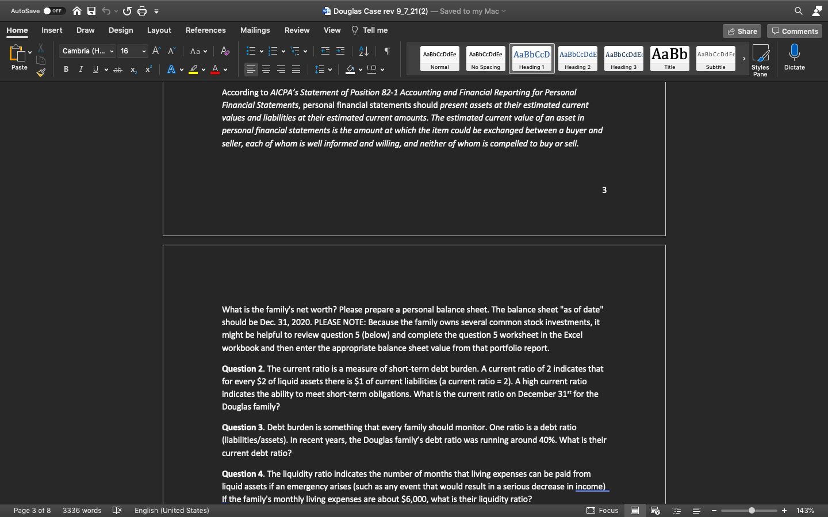This screenshot has width=828, height=517.
Task: Increase paragraph indent
Action: click(340, 51)
